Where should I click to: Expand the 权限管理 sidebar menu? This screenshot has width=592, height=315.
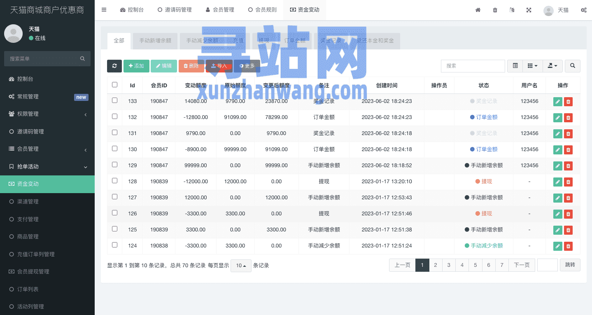47,114
